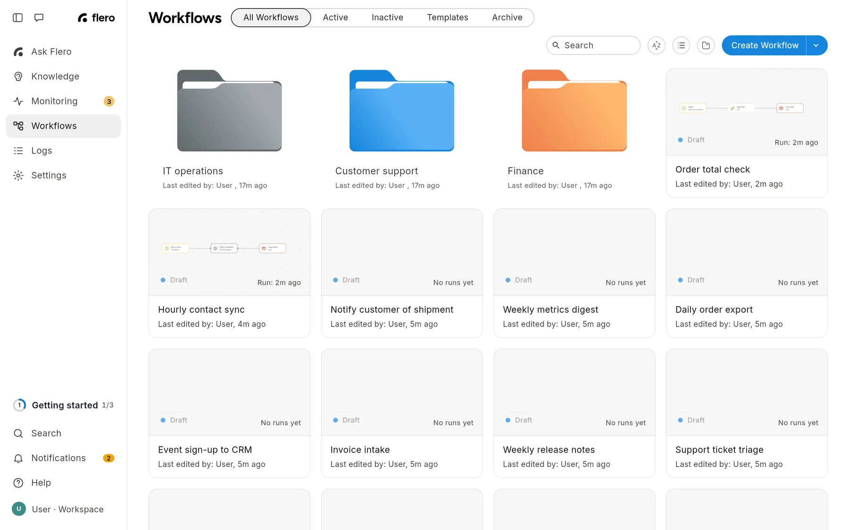Open the chat bubble icon
The width and height of the screenshot is (849, 530).
point(39,18)
